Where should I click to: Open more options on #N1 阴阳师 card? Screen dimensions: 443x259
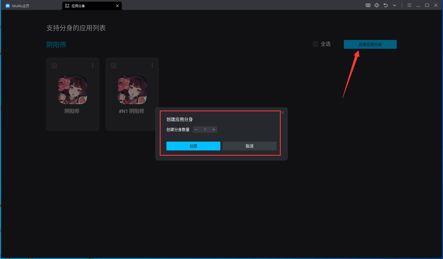tap(152, 66)
